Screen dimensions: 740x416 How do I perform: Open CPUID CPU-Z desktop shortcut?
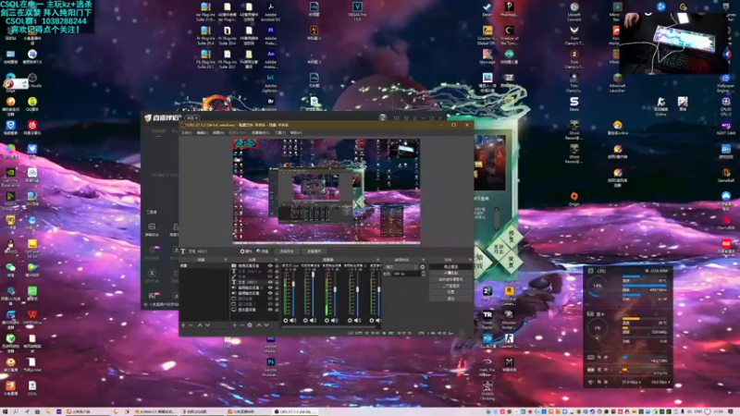(726, 106)
